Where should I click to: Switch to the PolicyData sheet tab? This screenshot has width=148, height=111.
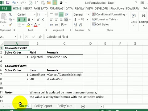pos(65,106)
